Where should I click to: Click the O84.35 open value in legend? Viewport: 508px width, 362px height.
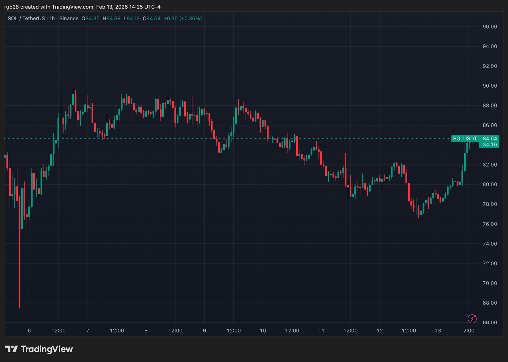91,18
